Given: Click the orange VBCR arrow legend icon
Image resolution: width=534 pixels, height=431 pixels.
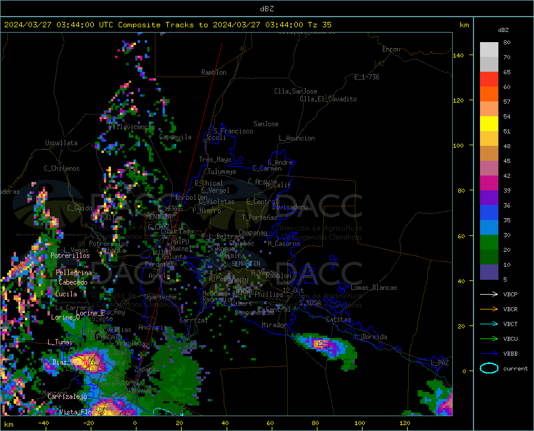Looking at the screenshot, I should [x=489, y=309].
